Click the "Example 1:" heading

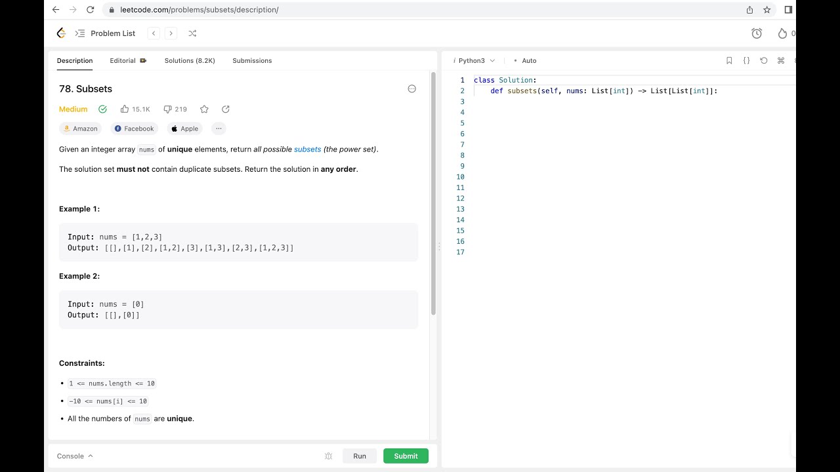79,209
